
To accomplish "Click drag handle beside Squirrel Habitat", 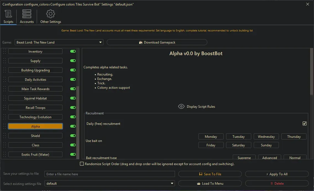I will coord(4,98).
